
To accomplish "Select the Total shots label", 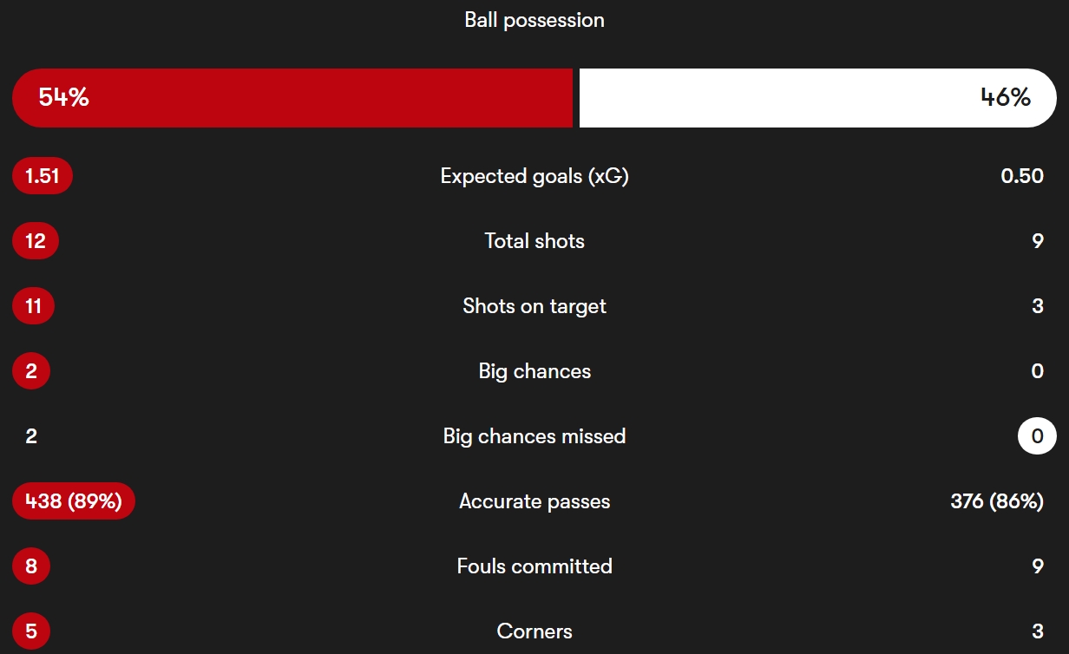I will (x=534, y=241).
